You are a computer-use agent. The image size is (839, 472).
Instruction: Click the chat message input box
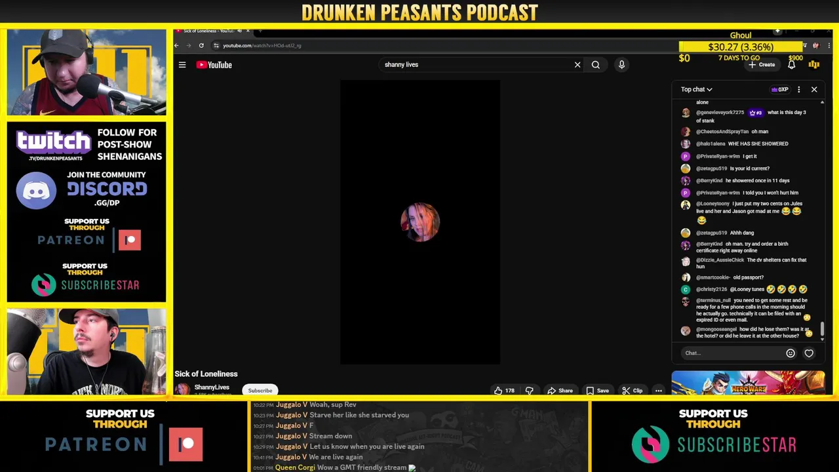733,353
